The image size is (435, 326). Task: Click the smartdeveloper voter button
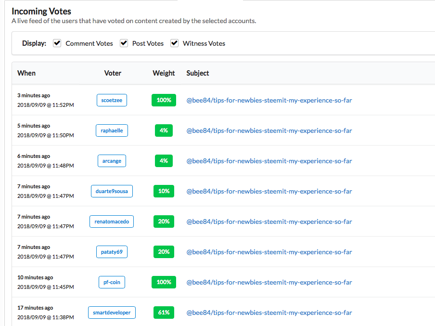click(x=112, y=313)
